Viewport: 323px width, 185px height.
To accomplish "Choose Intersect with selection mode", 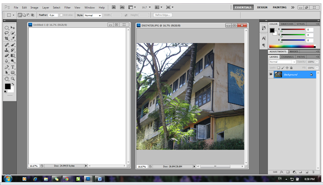I will click(x=33, y=15).
